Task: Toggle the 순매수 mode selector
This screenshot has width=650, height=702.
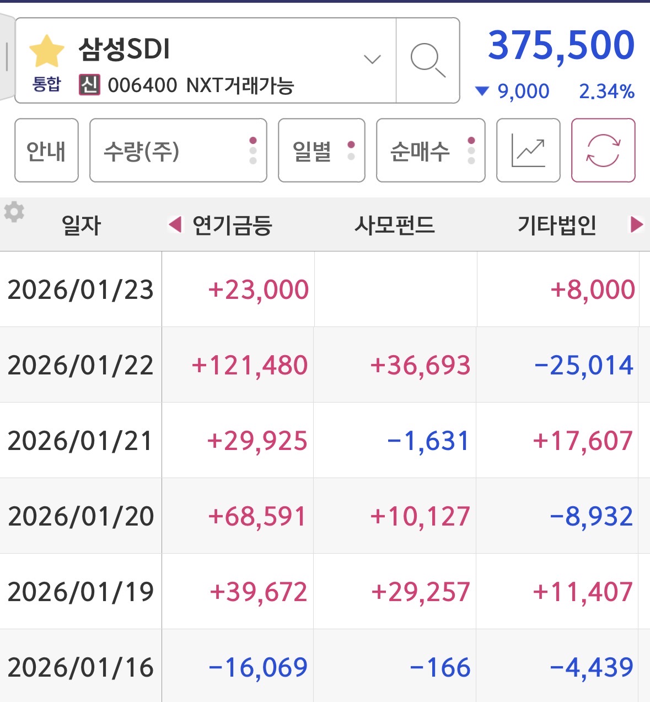Action: (431, 151)
